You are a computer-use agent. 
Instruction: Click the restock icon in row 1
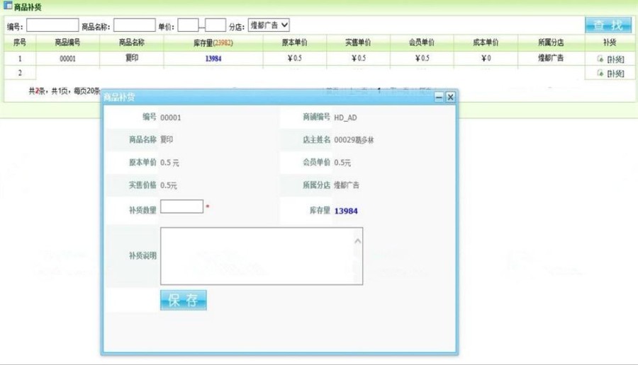tap(600, 59)
